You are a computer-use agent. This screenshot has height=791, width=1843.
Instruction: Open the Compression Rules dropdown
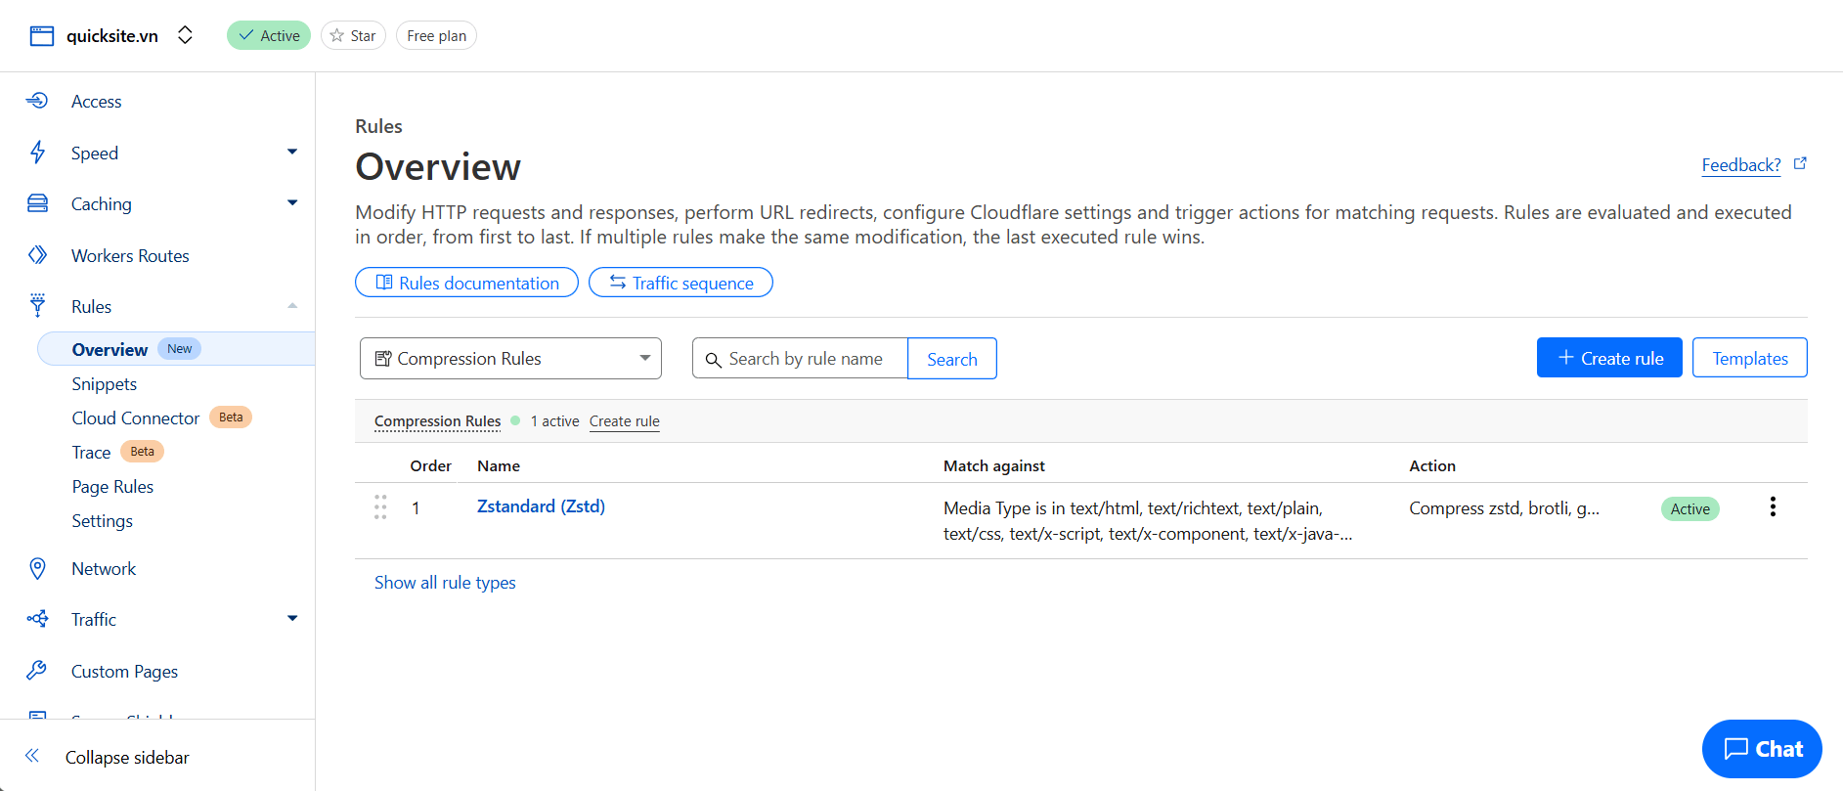click(510, 359)
